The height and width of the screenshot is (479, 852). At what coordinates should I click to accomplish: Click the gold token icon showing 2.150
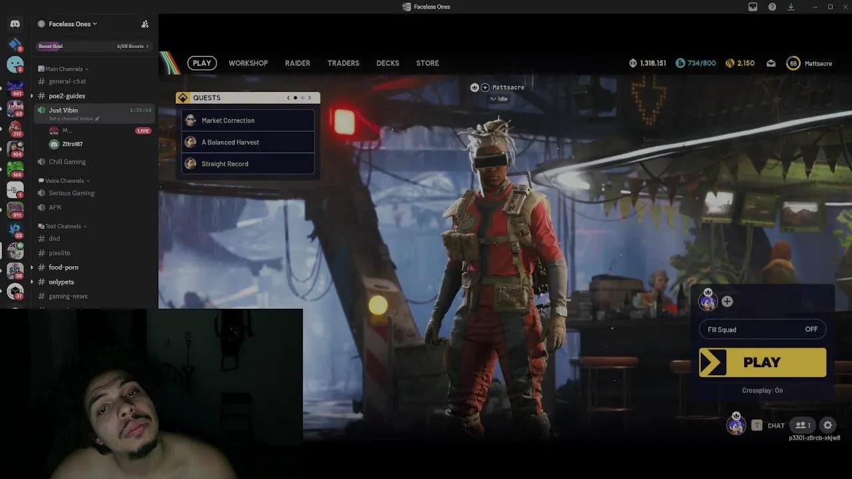(730, 63)
